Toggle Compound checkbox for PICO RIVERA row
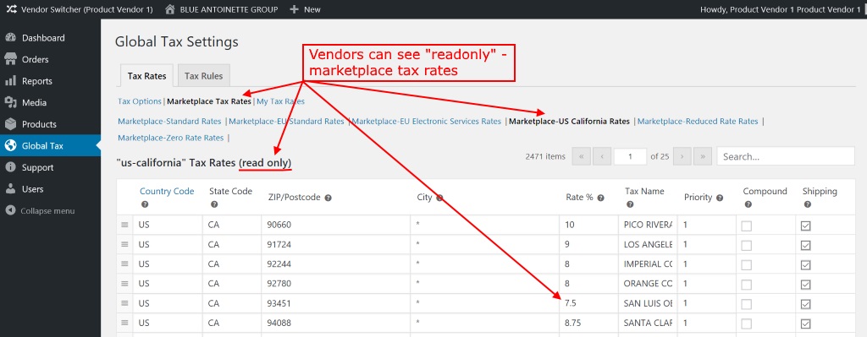Viewport: 867px width, 337px height. (x=747, y=226)
